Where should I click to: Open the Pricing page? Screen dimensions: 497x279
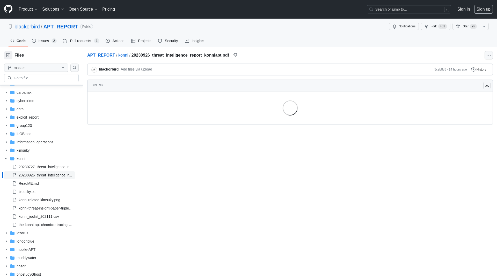pyautogui.click(x=108, y=9)
